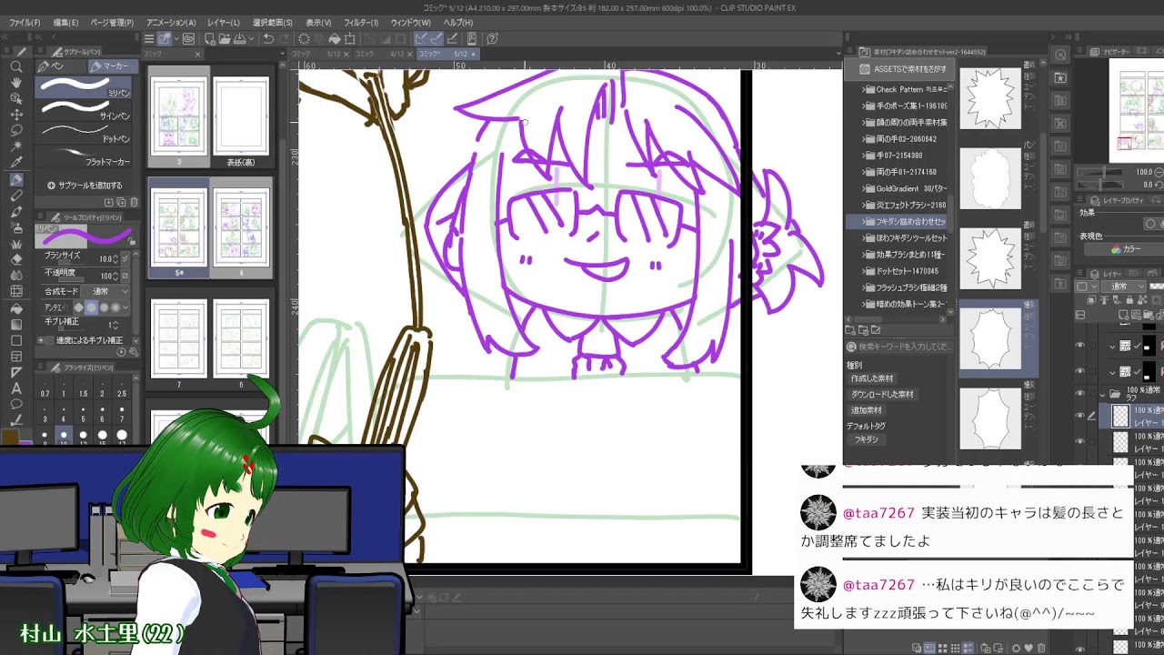
Task: Select the speech balloon tool
Action: coord(16,404)
